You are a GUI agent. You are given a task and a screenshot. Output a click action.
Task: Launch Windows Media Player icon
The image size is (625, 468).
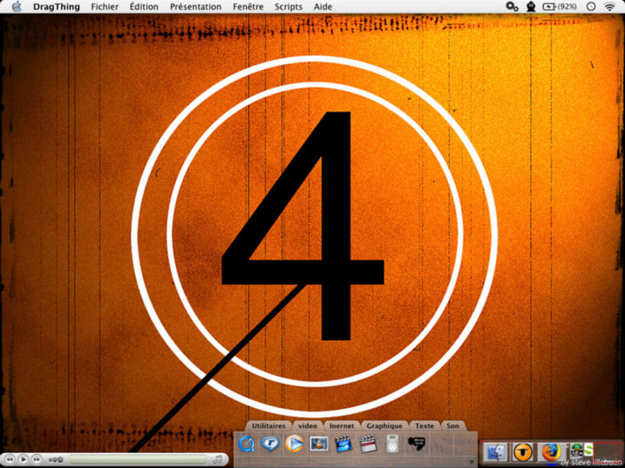pos(295,444)
